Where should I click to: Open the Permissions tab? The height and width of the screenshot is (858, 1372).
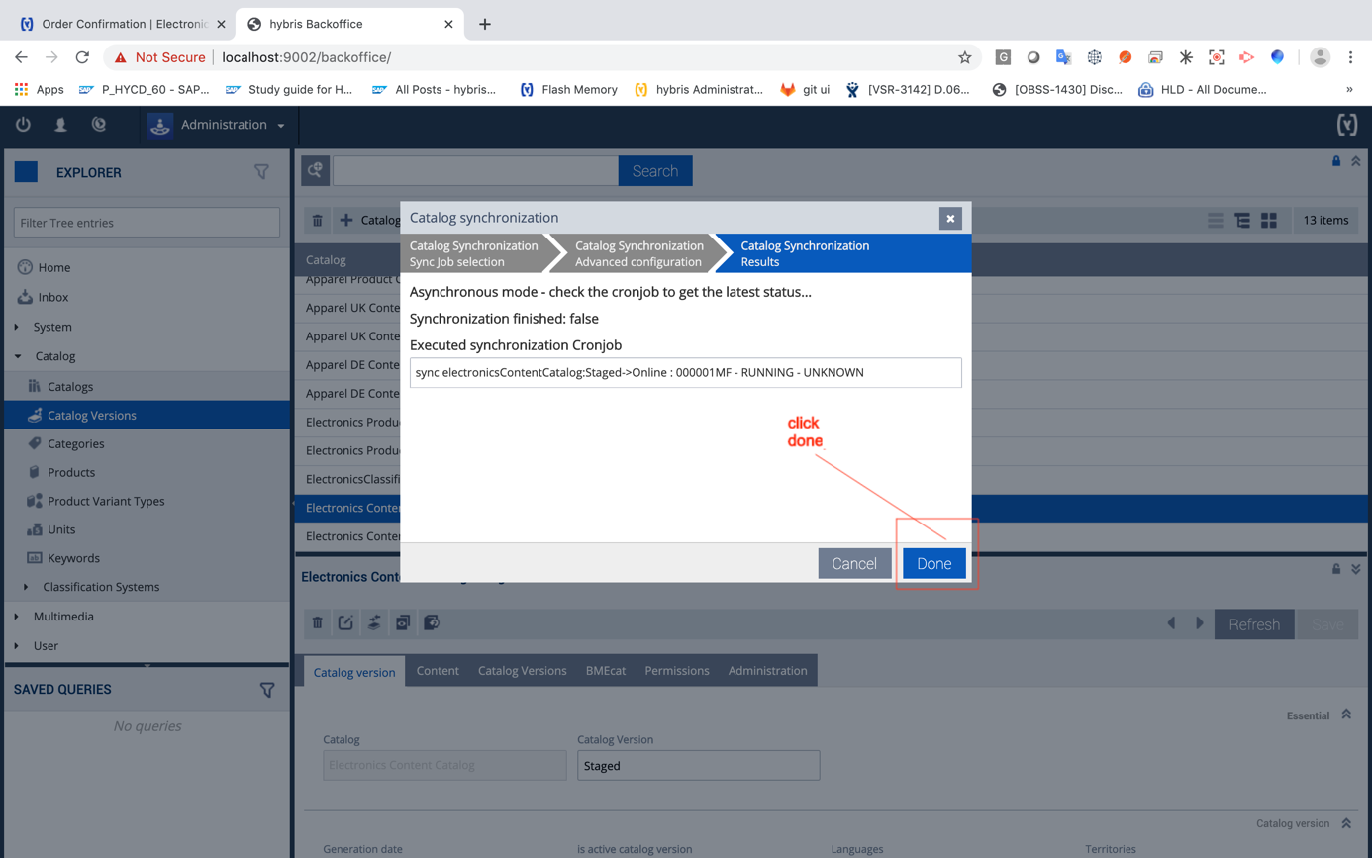tap(677, 671)
